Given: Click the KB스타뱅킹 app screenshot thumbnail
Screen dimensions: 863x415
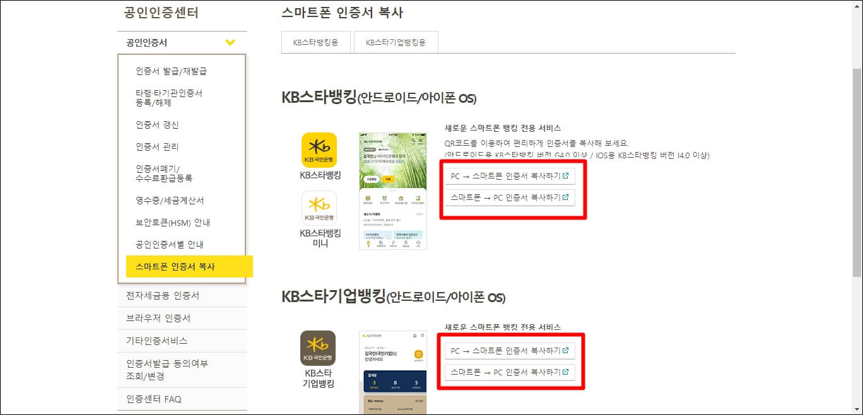Looking at the screenshot, I should (x=392, y=190).
